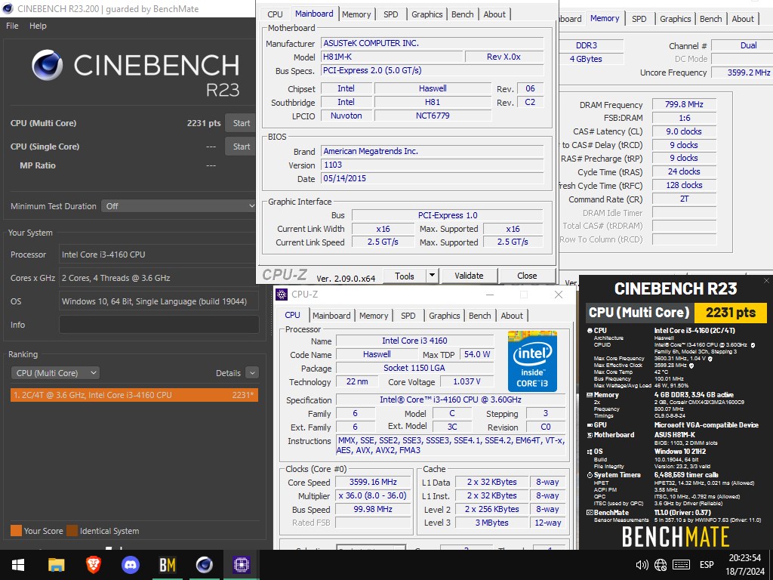The height and width of the screenshot is (580, 773).
Task: Select Mainboard tab in bottom CPU-Z window
Action: click(x=331, y=316)
